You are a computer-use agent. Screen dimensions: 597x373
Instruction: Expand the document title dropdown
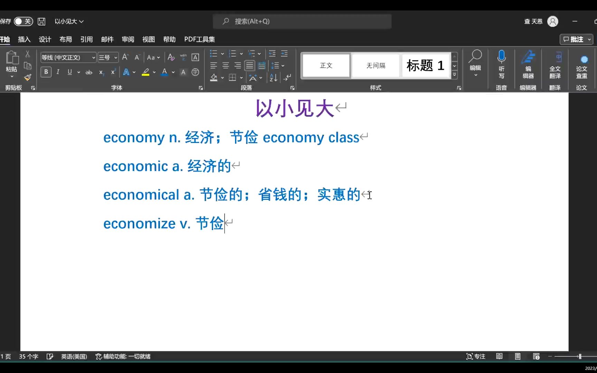click(82, 21)
